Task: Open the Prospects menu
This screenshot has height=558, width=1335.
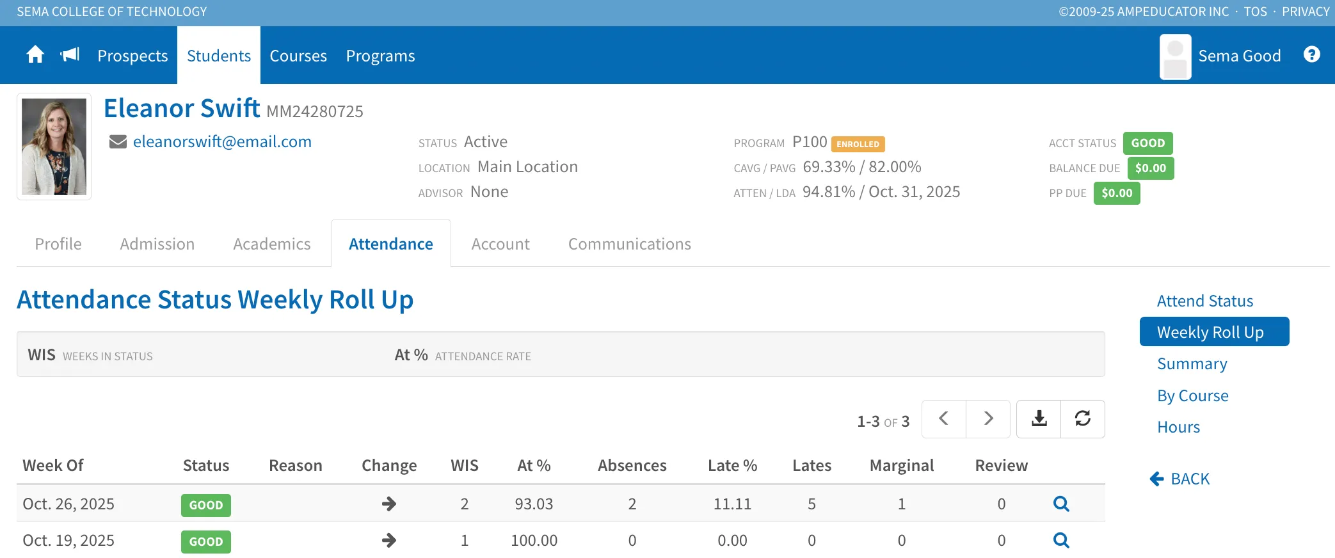Action: click(x=132, y=56)
